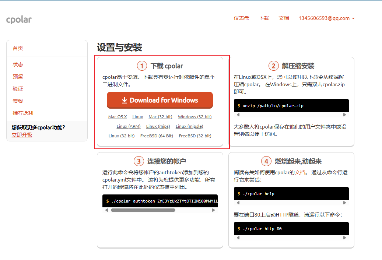Click the authtoken command horizontal scrollbar thumb

143,210
